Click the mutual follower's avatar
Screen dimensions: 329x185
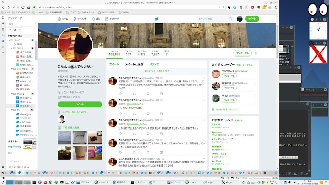[62, 119]
